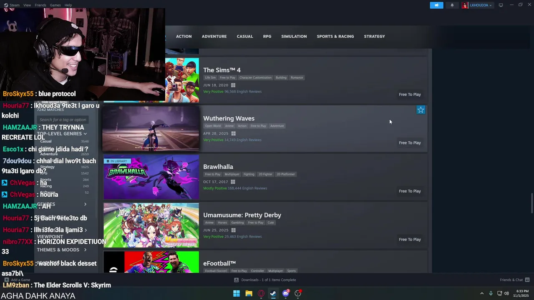
Task: Open the Windows Start menu
Action: click(237, 293)
